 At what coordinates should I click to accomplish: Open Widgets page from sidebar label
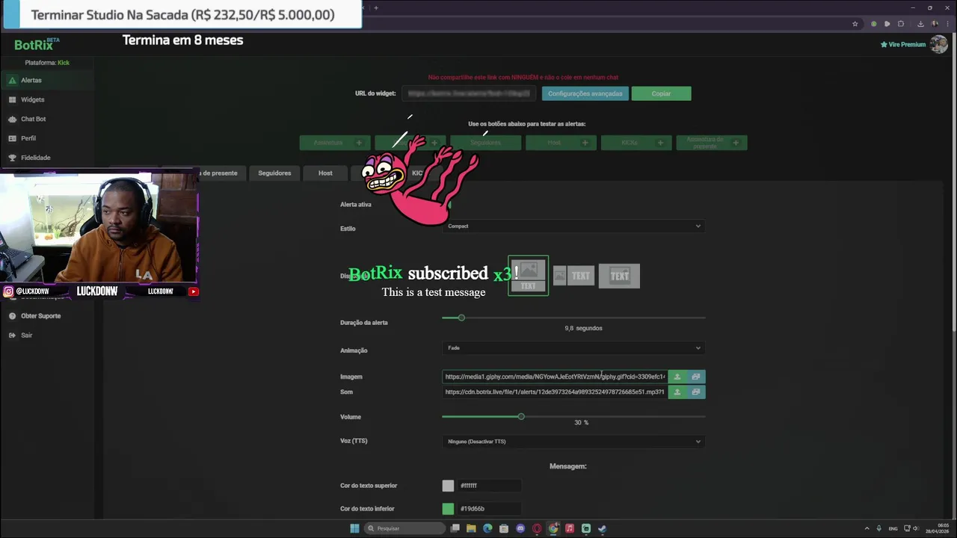pyautogui.click(x=32, y=99)
